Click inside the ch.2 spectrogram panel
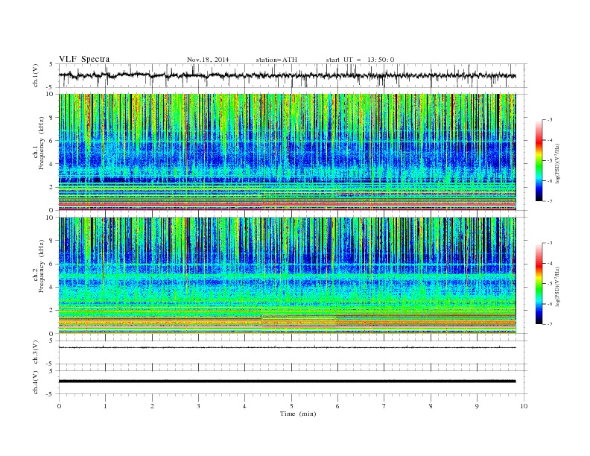The width and height of the screenshot is (590, 456). 288,276
